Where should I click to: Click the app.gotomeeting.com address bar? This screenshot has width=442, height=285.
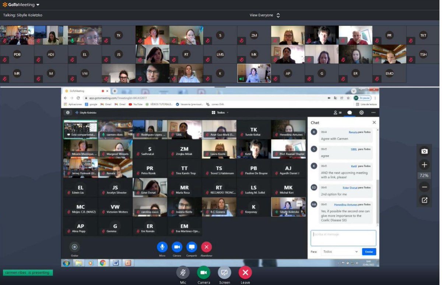(x=203, y=98)
